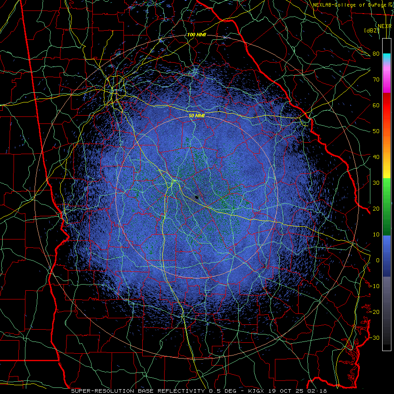Click the [dBZ] units label
394x394 pixels.
tap(371, 30)
